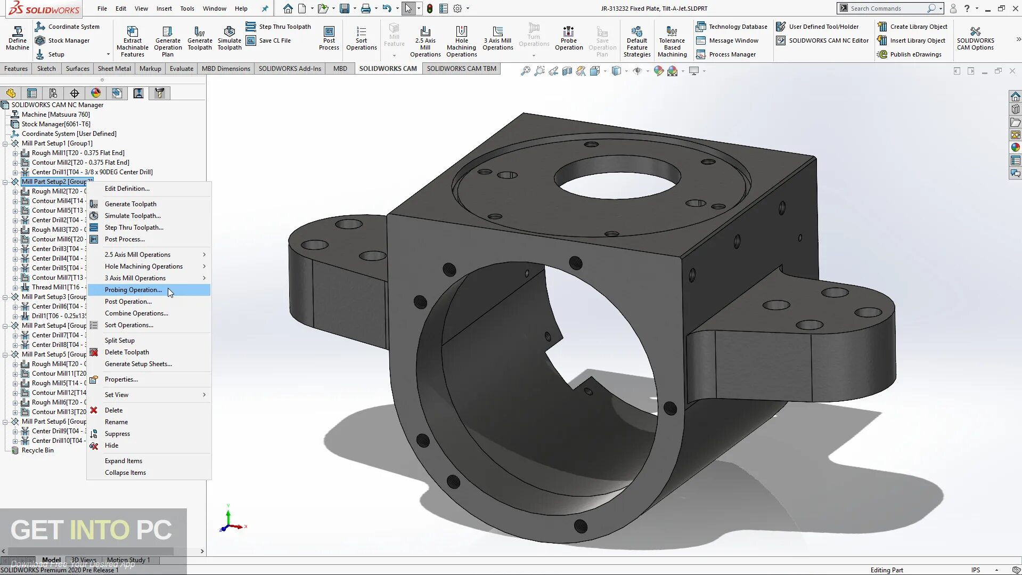Screen dimensions: 1022x575
Task: Click the horizontal scrollbar in tree panel
Action: pyautogui.click(x=91, y=551)
